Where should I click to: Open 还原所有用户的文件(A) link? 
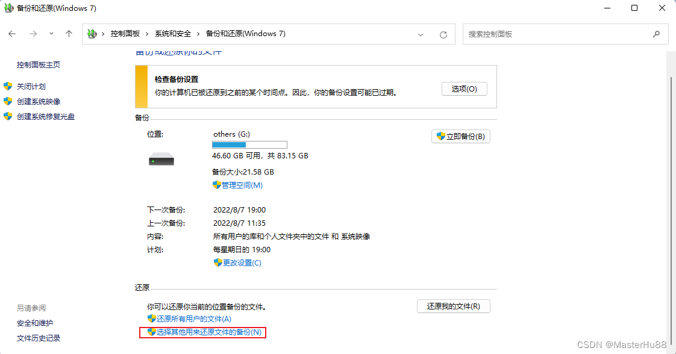tap(193, 318)
